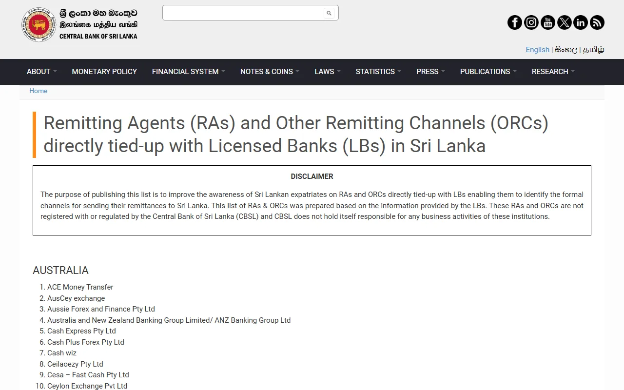Expand the PUBLICATIONS dropdown menu
Image resolution: width=624 pixels, height=390 pixels.
[x=488, y=71]
